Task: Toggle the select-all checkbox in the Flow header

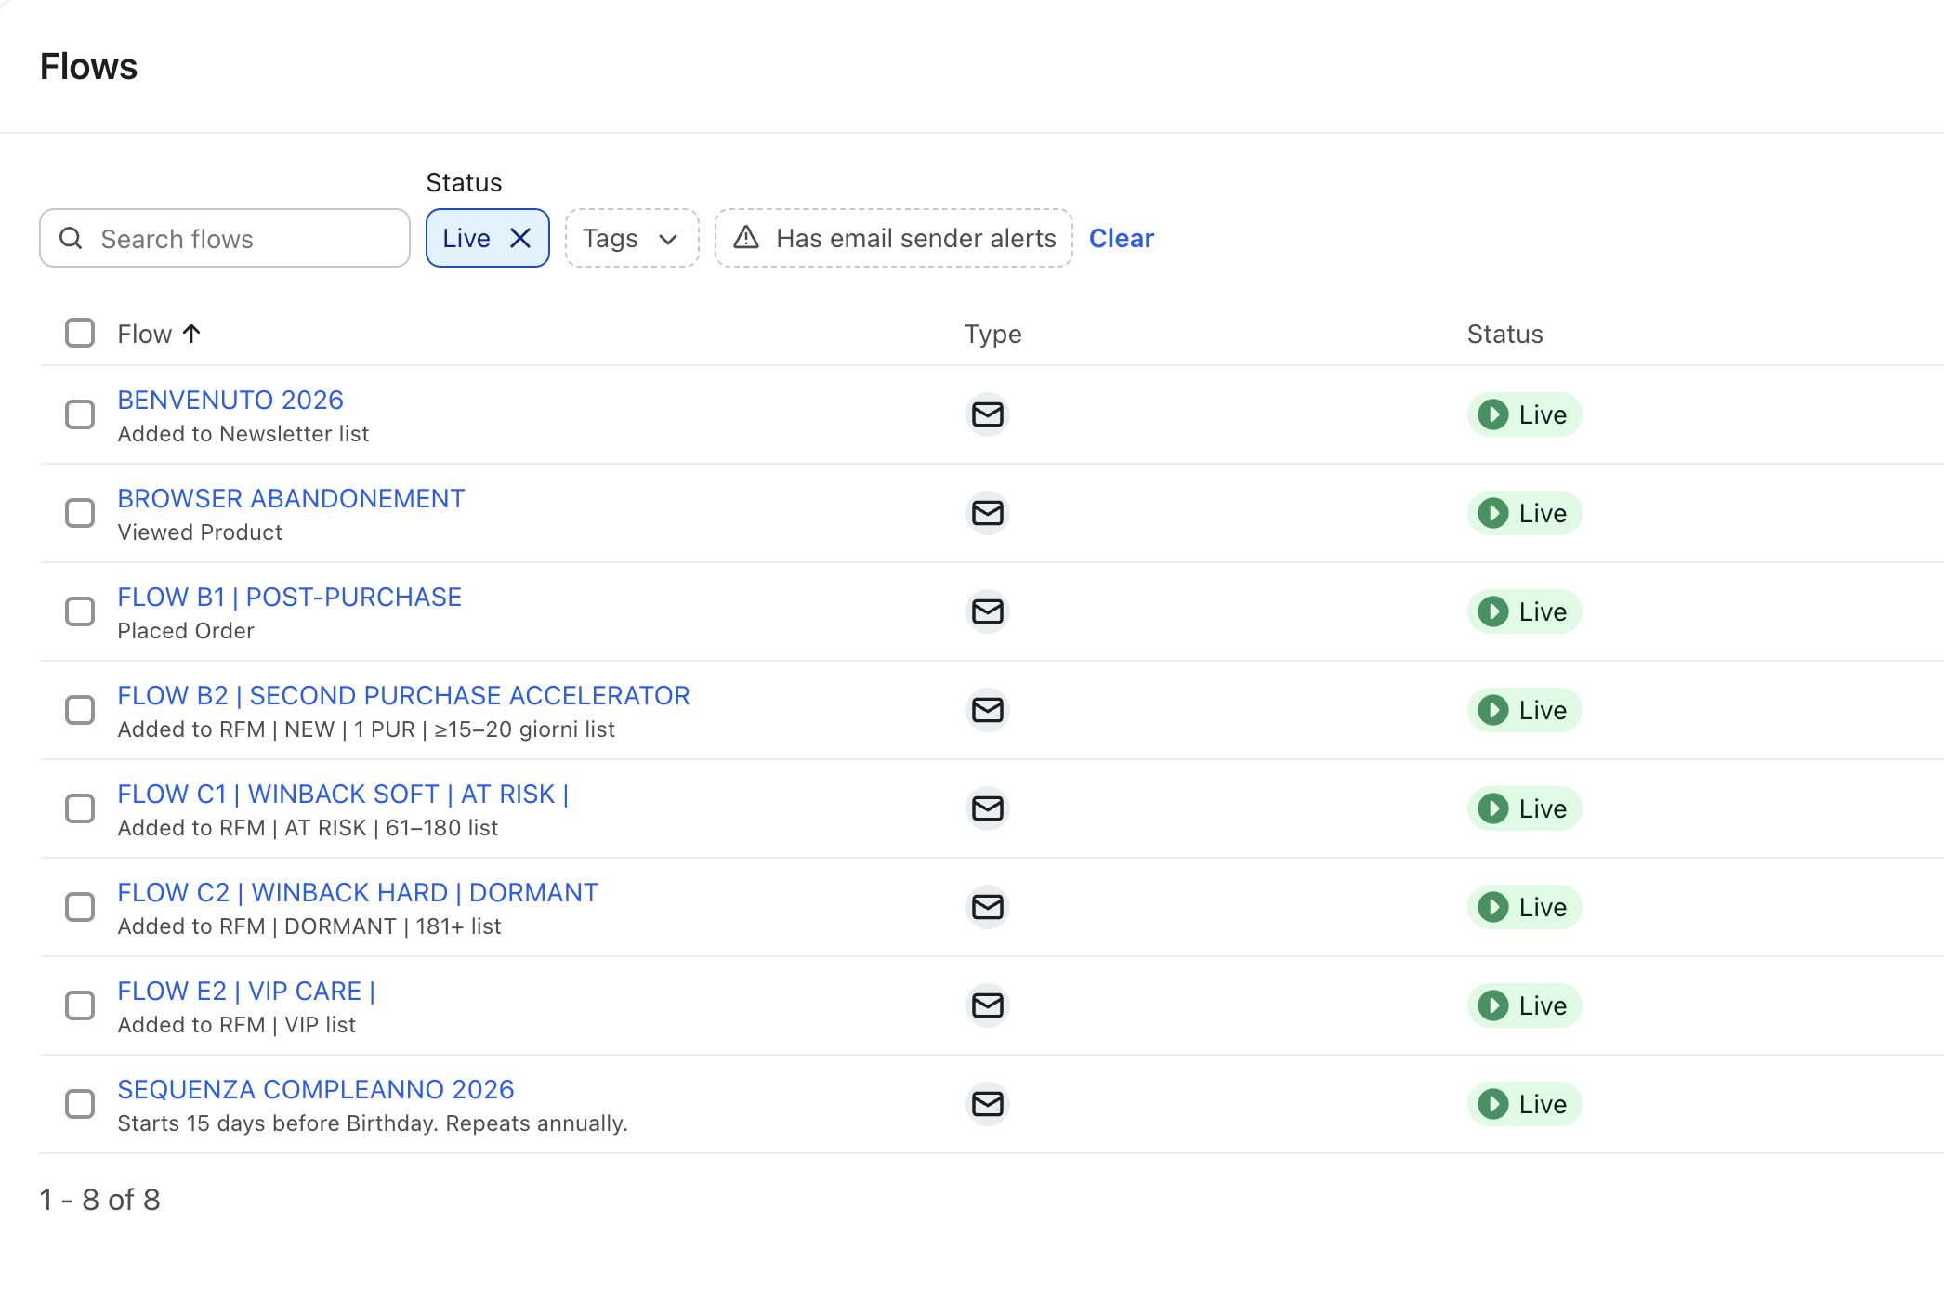Action: point(80,333)
